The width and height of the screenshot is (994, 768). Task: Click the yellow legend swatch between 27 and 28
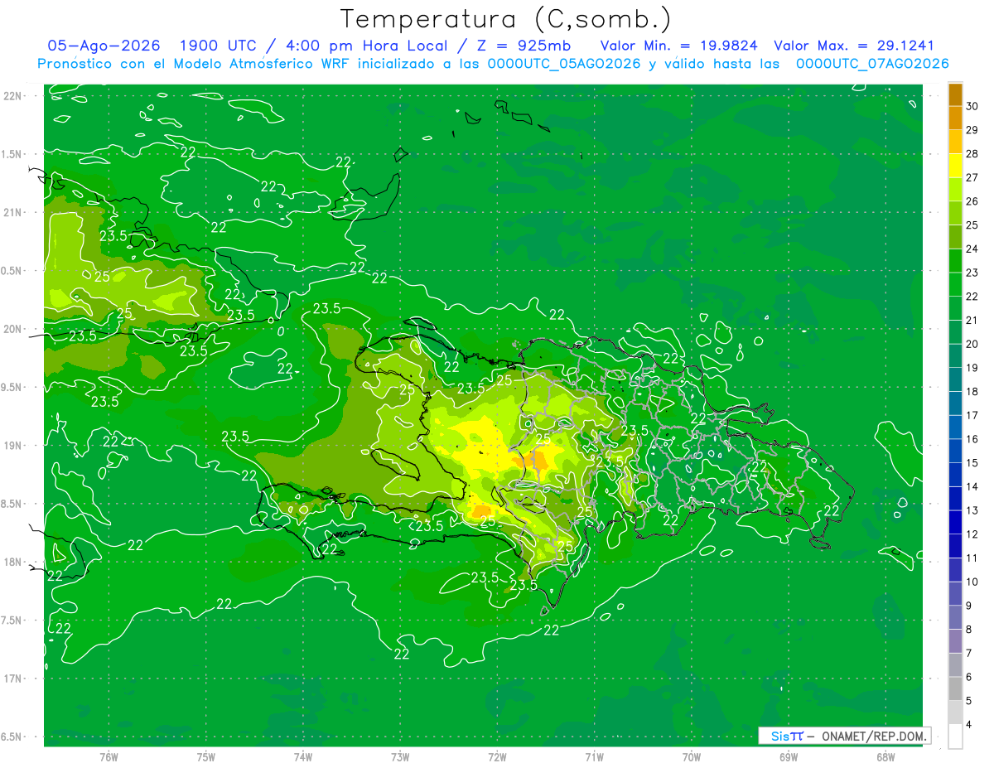tap(955, 165)
